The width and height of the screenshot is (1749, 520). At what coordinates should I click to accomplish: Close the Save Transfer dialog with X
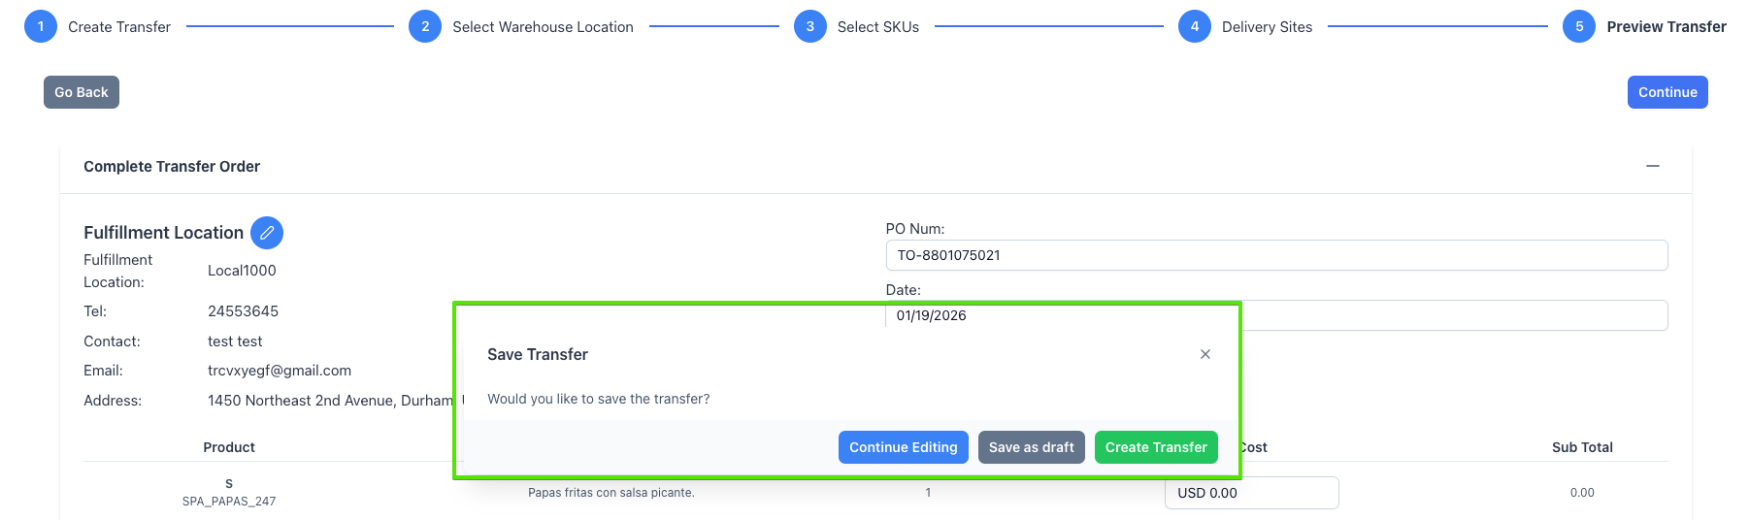tap(1204, 354)
